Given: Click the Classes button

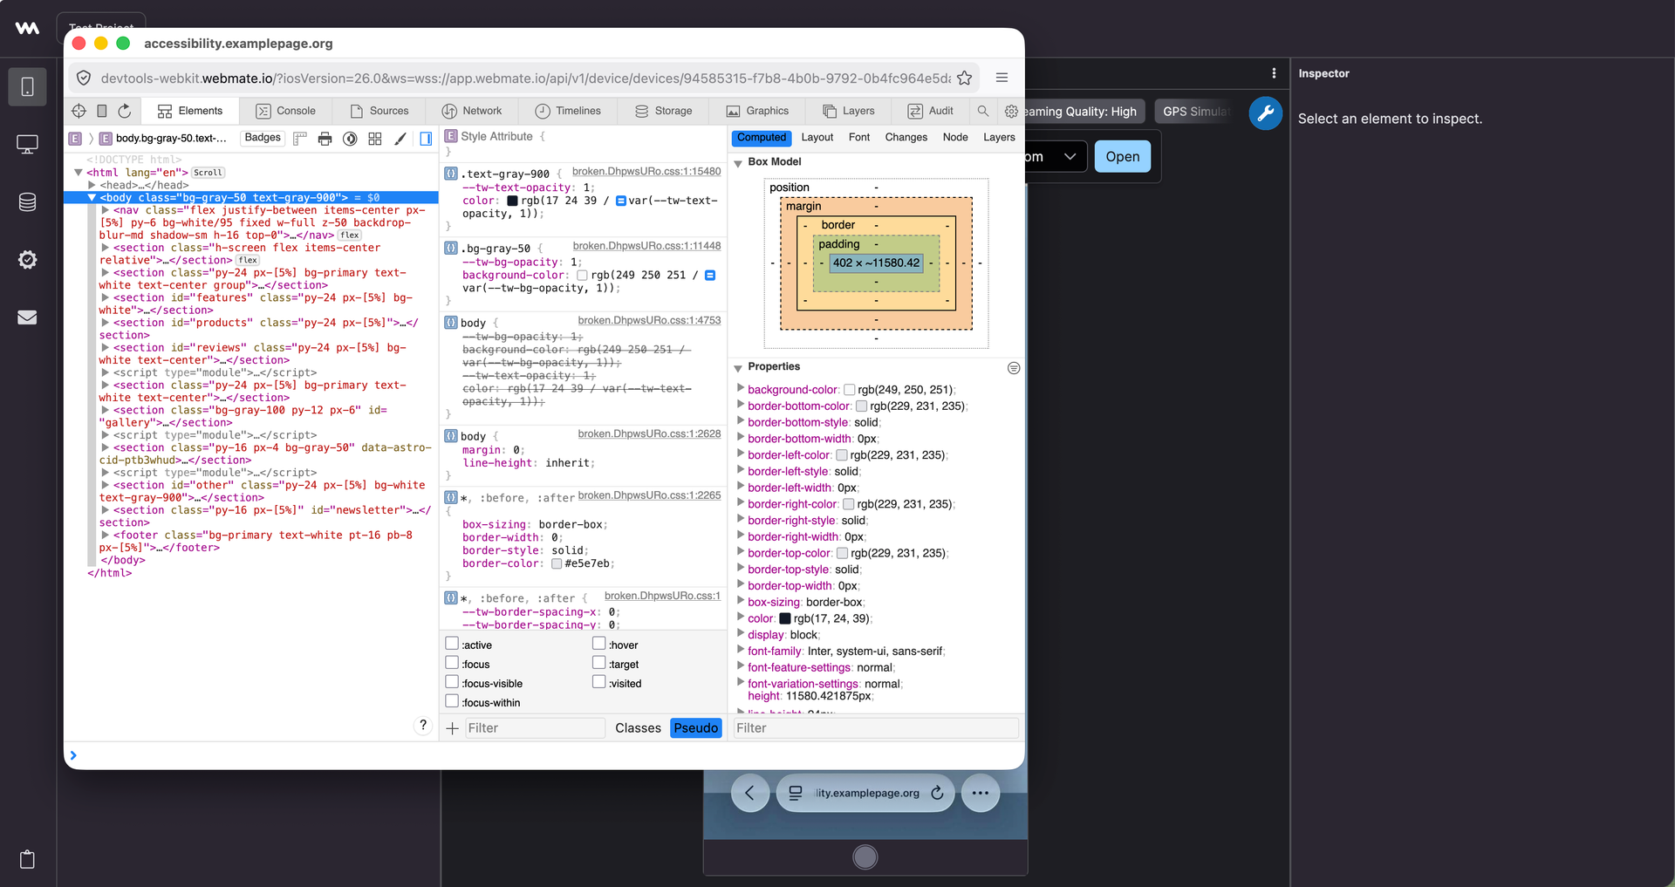Looking at the screenshot, I should point(638,728).
